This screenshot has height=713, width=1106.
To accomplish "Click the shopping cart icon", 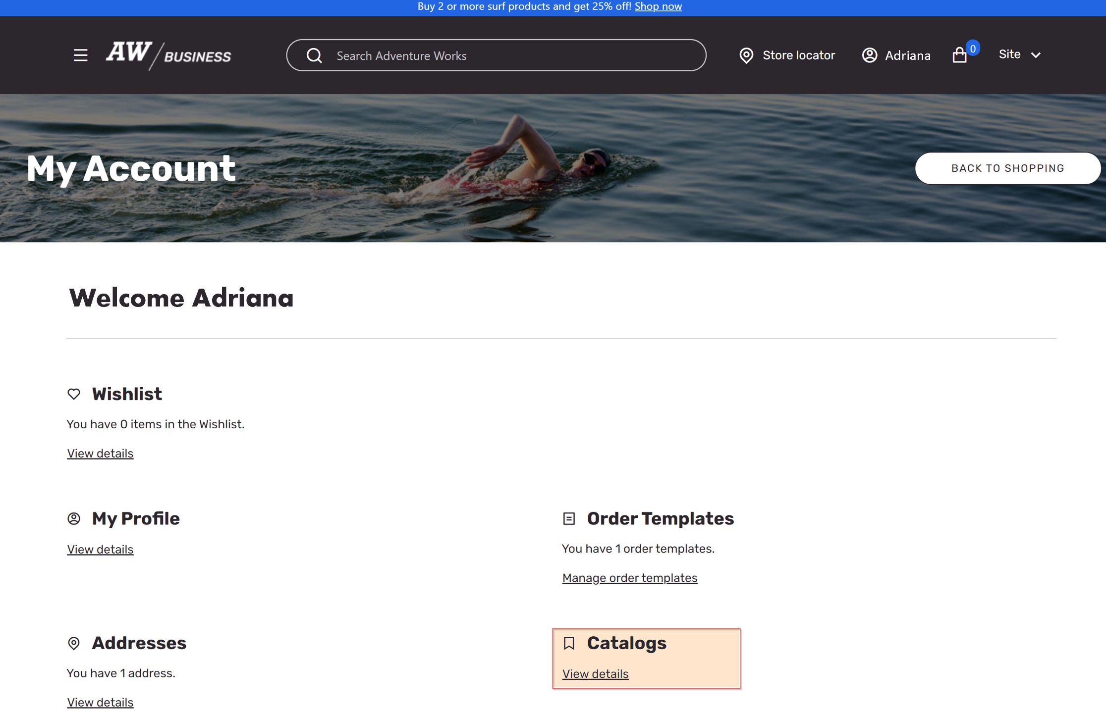I will pos(960,55).
